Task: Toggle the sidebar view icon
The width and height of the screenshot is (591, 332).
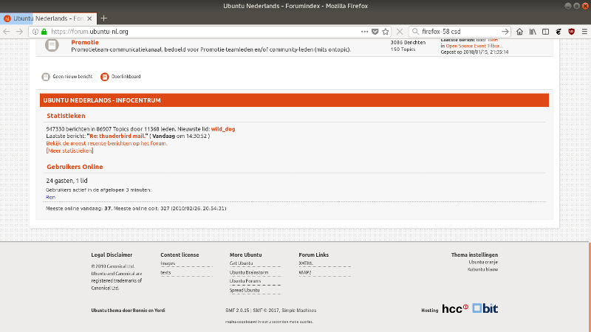Action: point(545,32)
